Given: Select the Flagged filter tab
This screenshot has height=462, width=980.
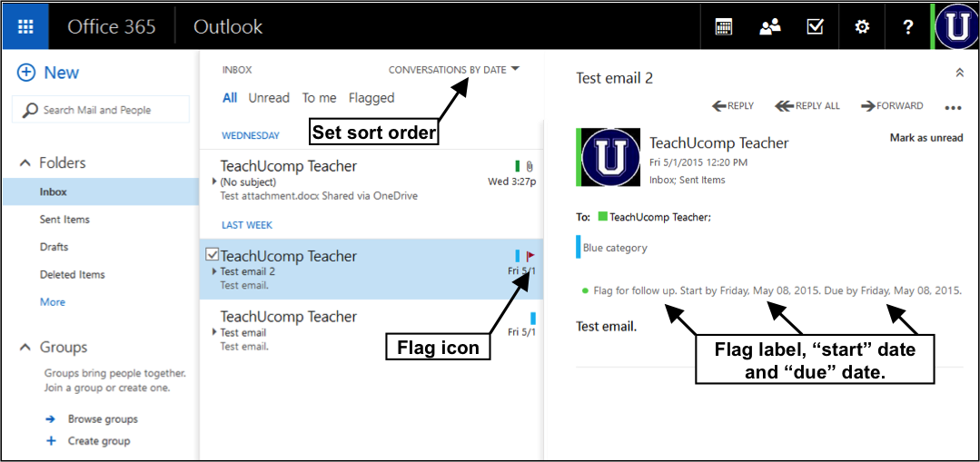Looking at the screenshot, I should coord(371,98).
